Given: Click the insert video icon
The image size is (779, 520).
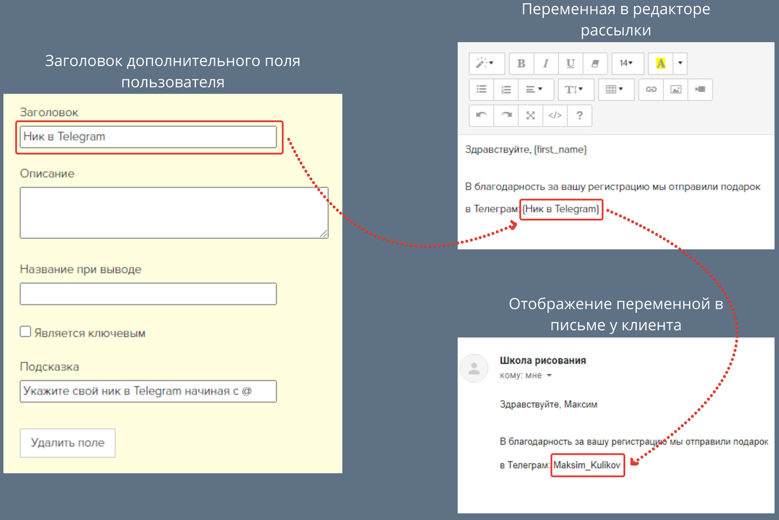Looking at the screenshot, I should tap(700, 90).
